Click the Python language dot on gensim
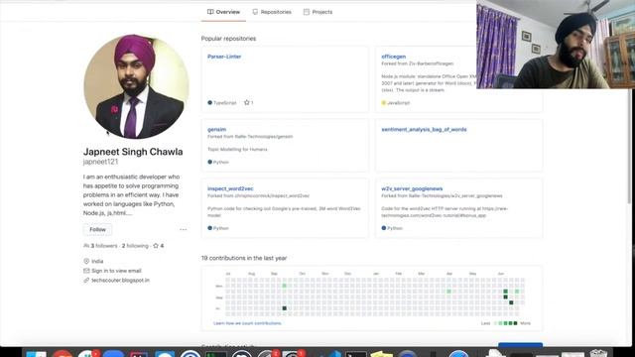The width and height of the screenshot is (635, 357). pos(209,162)
